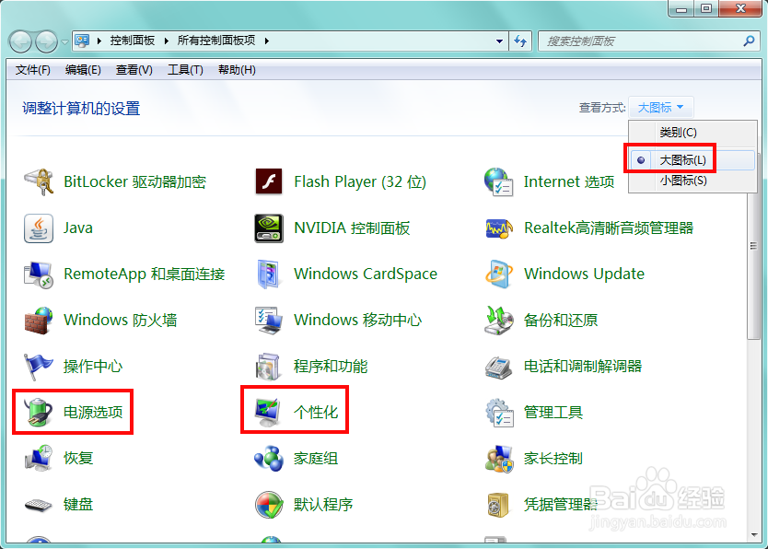Open the 编辑(E) menu
Image resolution: width=768 pixels, height=549 pixels.
click(83, 70)
